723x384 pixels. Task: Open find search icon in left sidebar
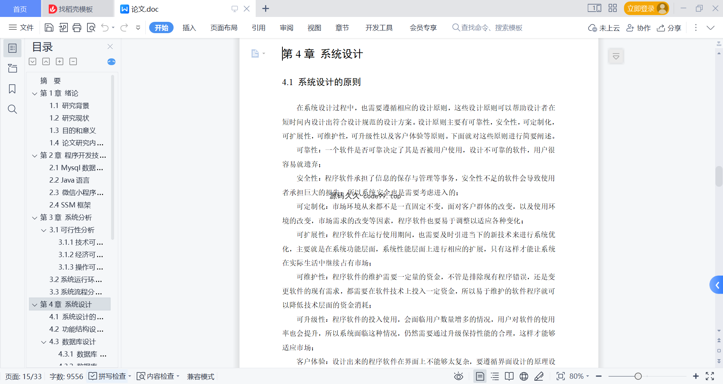click(x=12, y=109)
